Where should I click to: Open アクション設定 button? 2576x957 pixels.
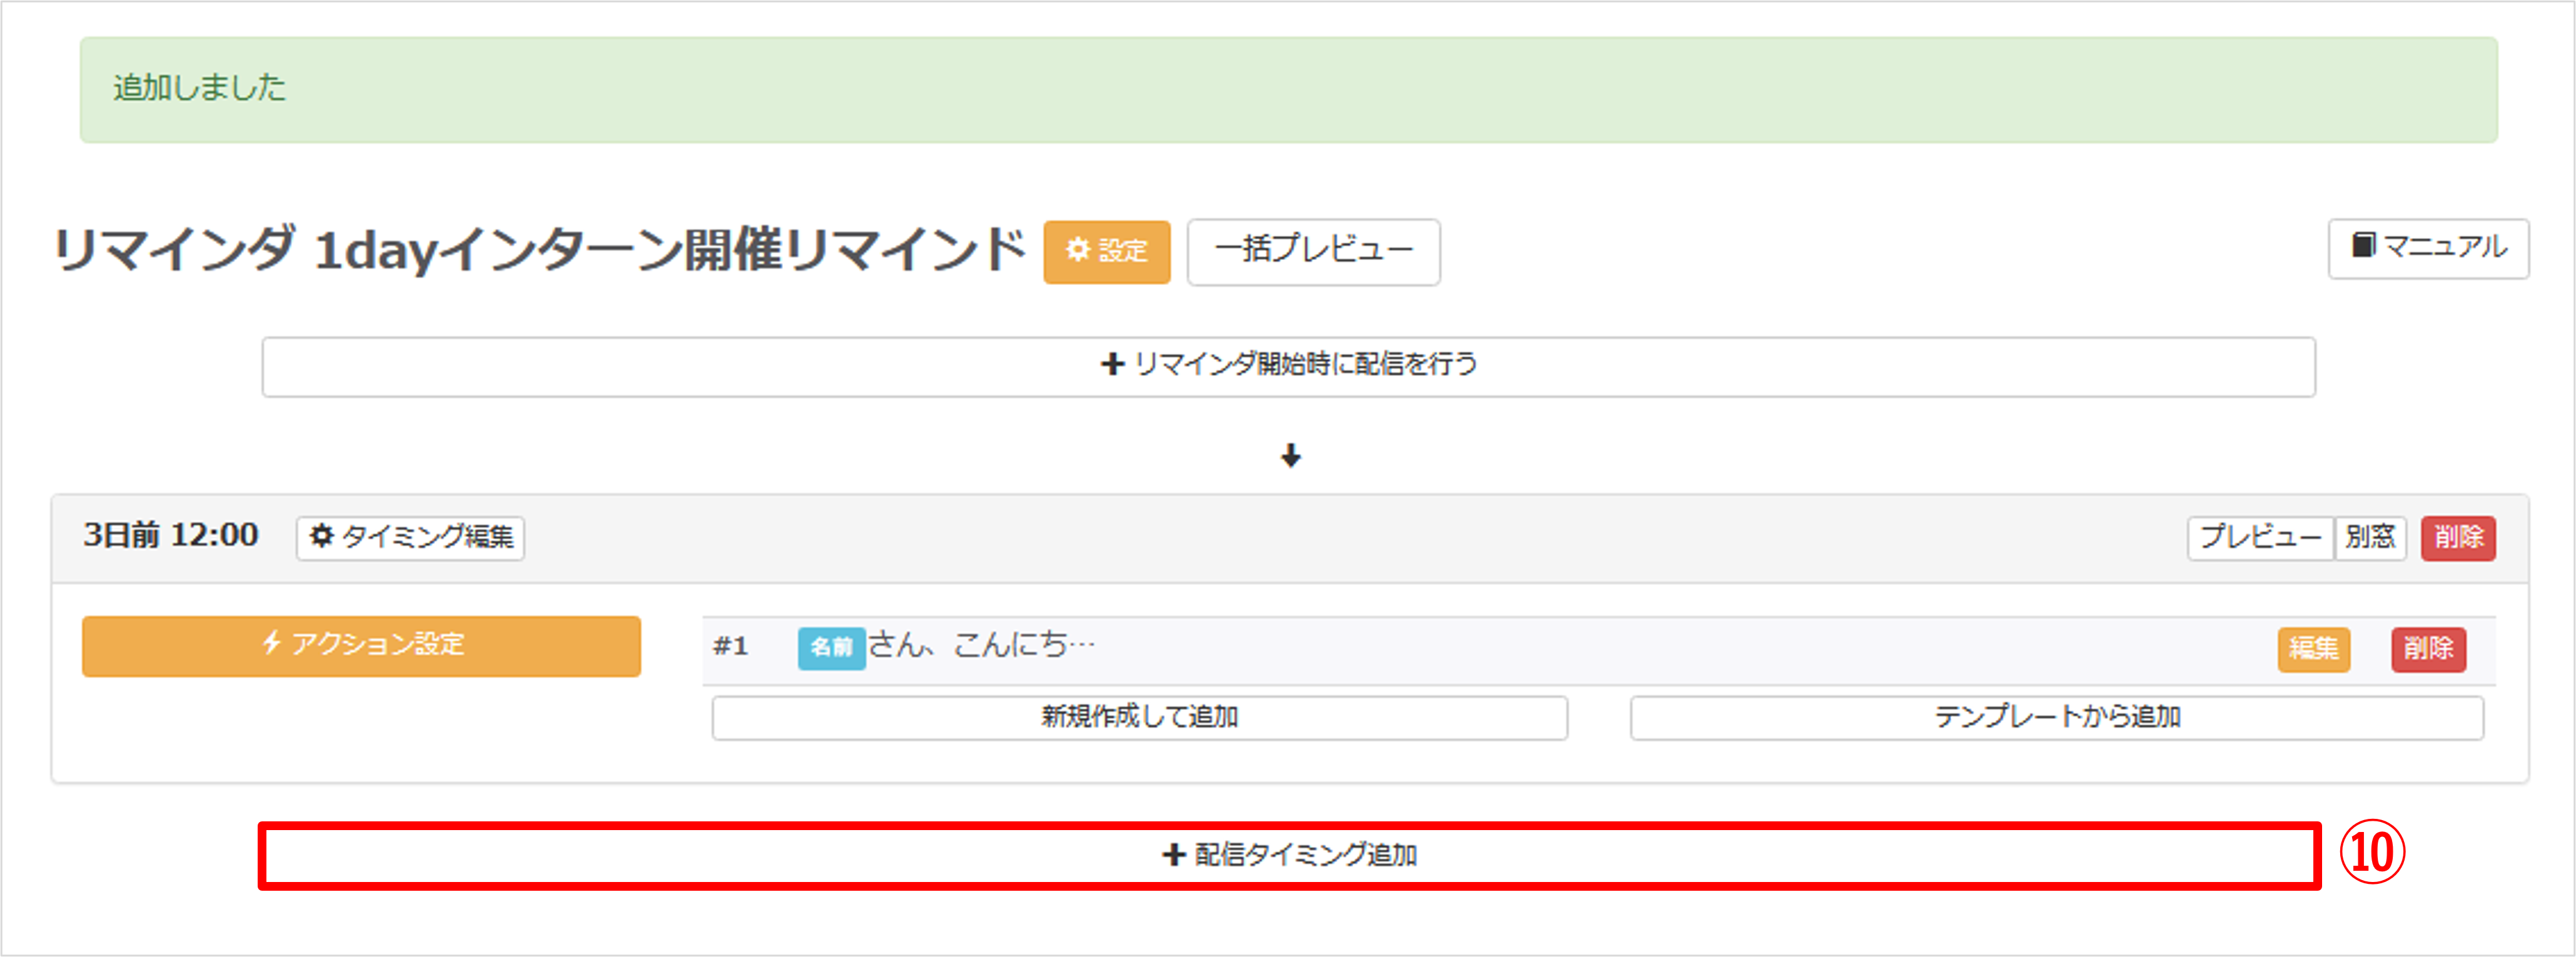[x=361, y=646]
